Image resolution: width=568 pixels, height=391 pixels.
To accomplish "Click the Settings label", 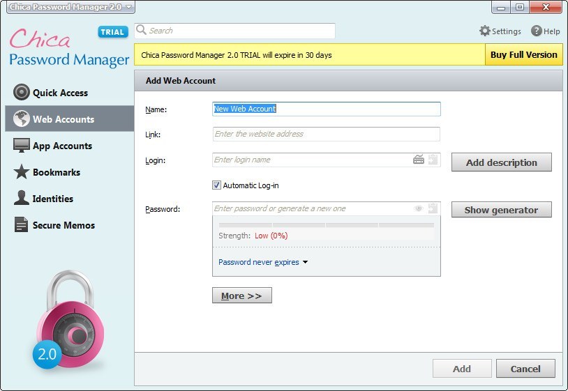I will (x=507, y=31).
